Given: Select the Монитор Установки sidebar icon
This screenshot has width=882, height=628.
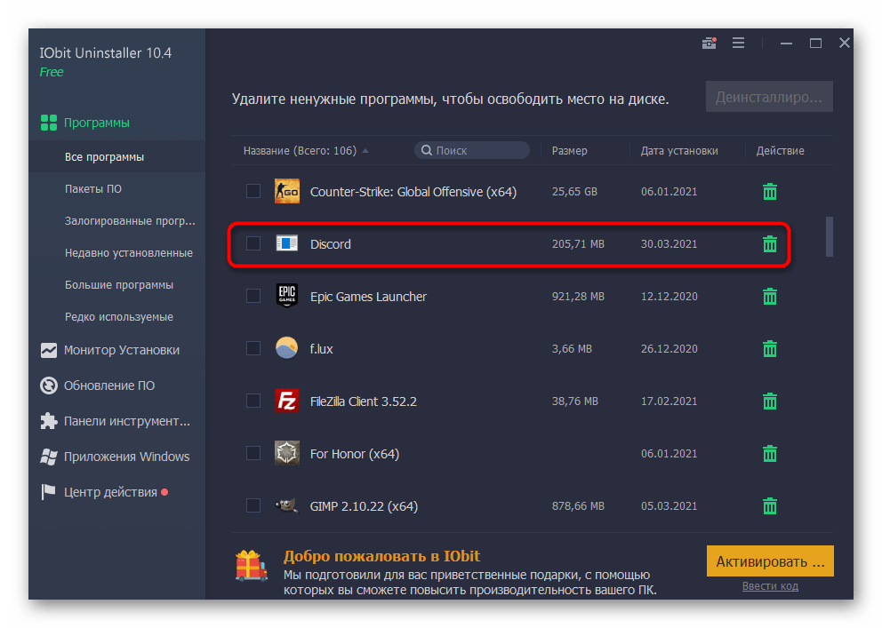Looking at the screenshot, I should [x=50, y=350].
